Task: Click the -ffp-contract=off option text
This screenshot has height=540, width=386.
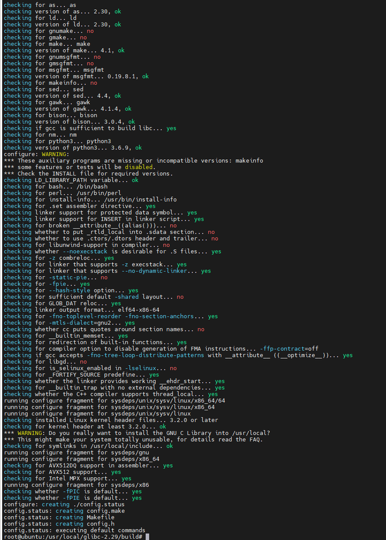Action: pos(289,349)
